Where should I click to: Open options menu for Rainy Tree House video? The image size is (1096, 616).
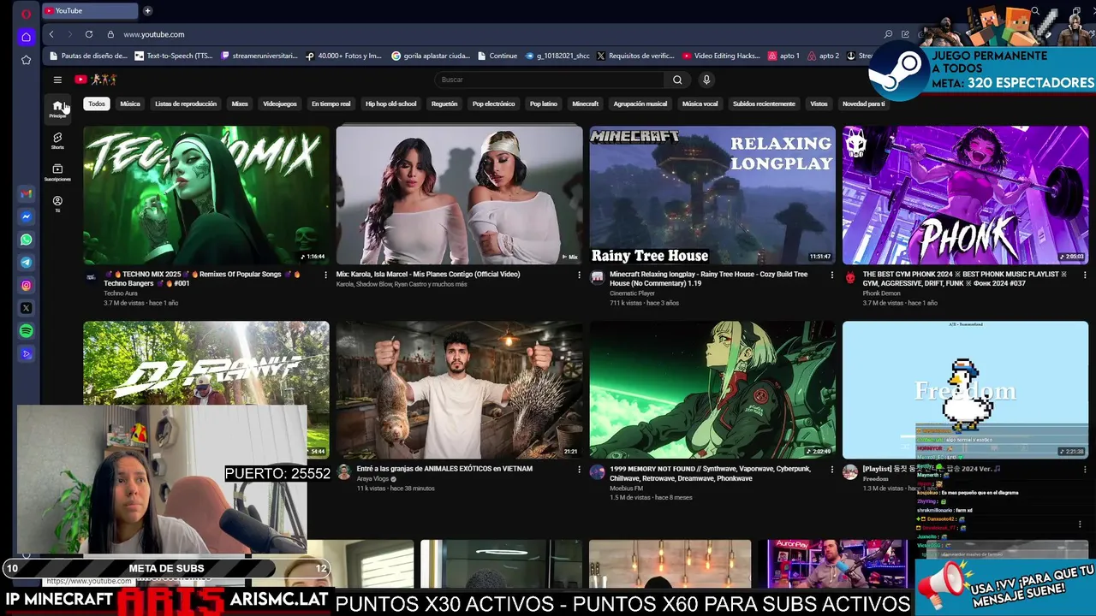pos(831,275)
